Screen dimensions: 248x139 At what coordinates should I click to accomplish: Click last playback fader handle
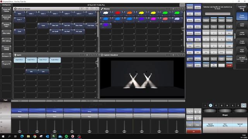177,131
